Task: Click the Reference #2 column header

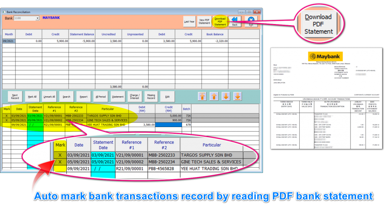Action: click(x=76, y=109)
